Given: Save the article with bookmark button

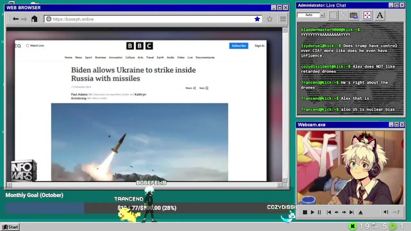Looking at the screenshot, I should tap(204, 88).
